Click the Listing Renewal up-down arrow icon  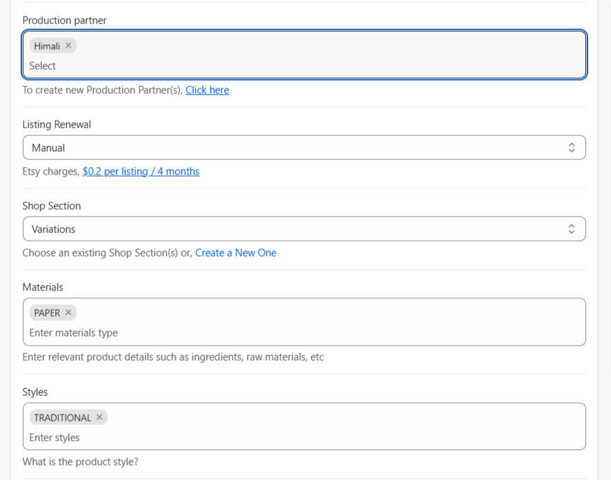pos(571,148)
